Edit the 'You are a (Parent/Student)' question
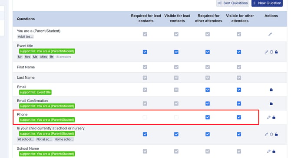 pos(270,34)
